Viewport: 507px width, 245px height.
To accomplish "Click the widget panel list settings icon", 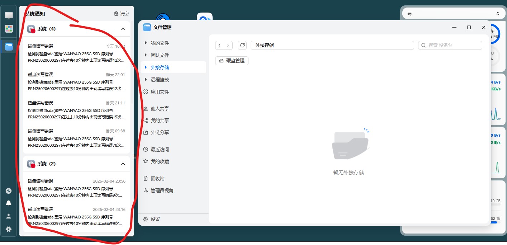I will point(410,14).
